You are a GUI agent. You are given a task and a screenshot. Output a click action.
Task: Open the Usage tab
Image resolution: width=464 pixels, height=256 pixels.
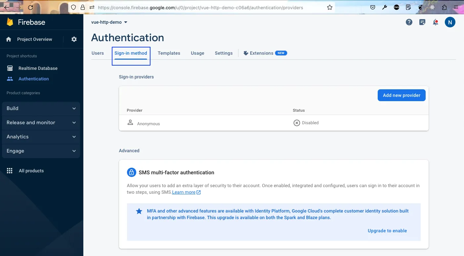coord(197,53)
